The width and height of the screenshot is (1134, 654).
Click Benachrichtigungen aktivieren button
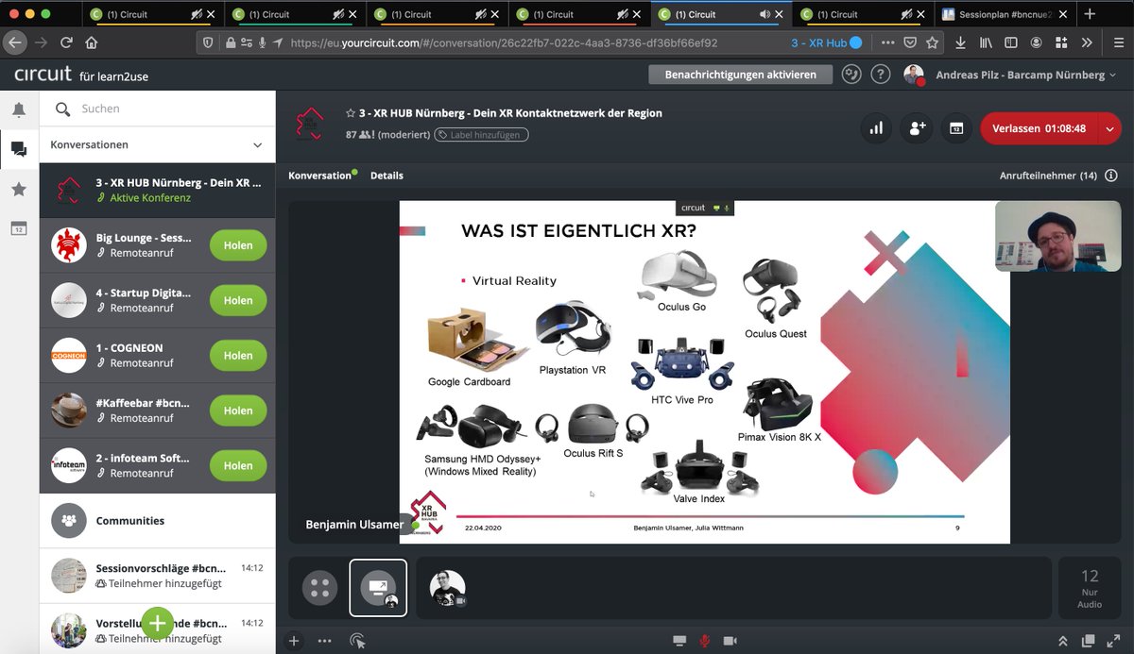(740, 75)
